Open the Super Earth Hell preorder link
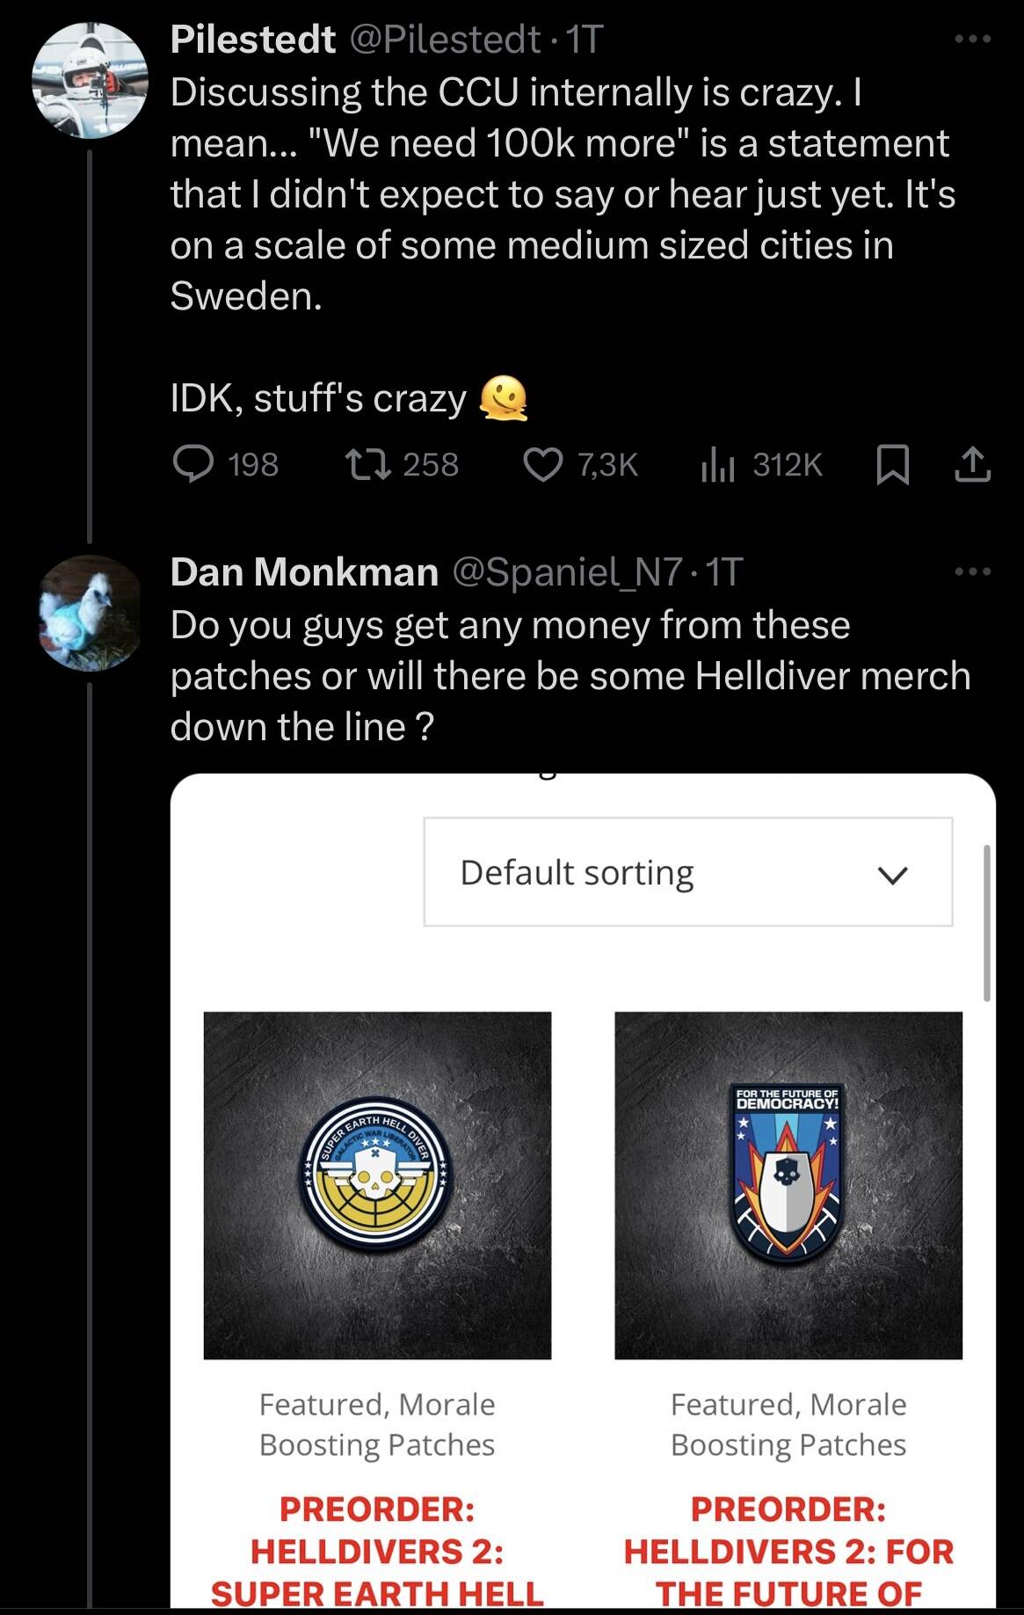Image resolution: width=1024 pixels, height=1615 pixels. coord(377,1551)
